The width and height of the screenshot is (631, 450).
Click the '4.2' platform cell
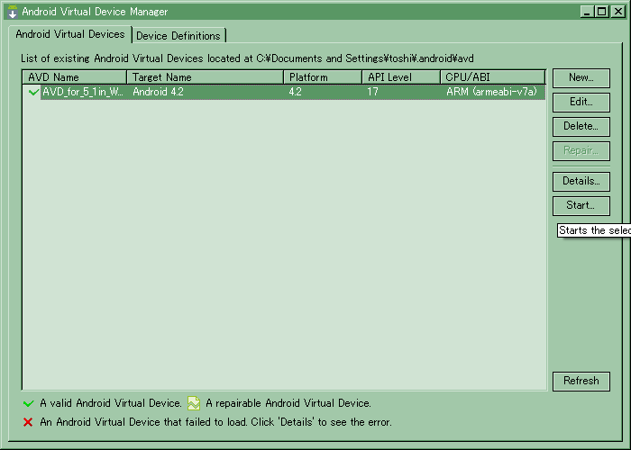tap(295, 92)
